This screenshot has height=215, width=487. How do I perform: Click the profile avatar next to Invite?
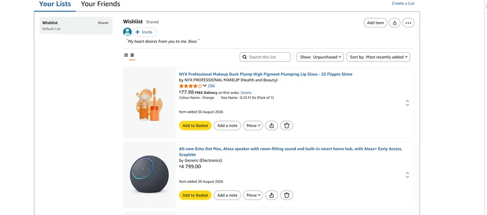tap(128, 32)
